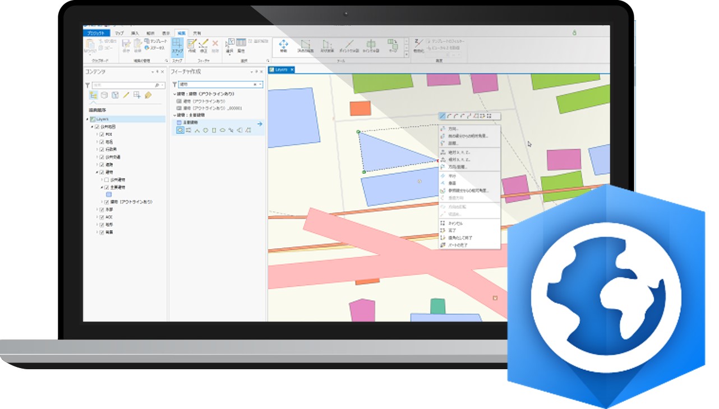Select the highlighted Polygon construction tool
Screen dimensions: 719x409
180,130
